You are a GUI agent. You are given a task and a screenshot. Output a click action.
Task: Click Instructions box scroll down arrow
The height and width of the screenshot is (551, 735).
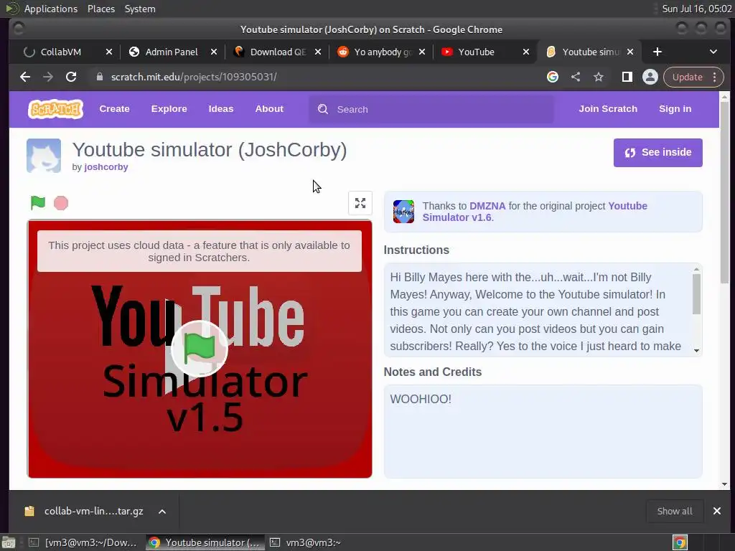(x=696, y=350)
